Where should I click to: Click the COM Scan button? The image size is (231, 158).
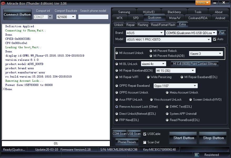tap(120, 134)
